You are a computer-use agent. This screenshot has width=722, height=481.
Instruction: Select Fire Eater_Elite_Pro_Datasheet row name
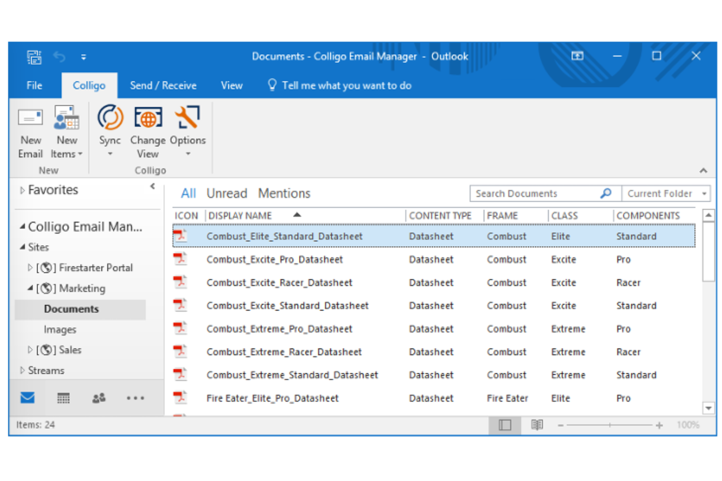tap(272, 398)
